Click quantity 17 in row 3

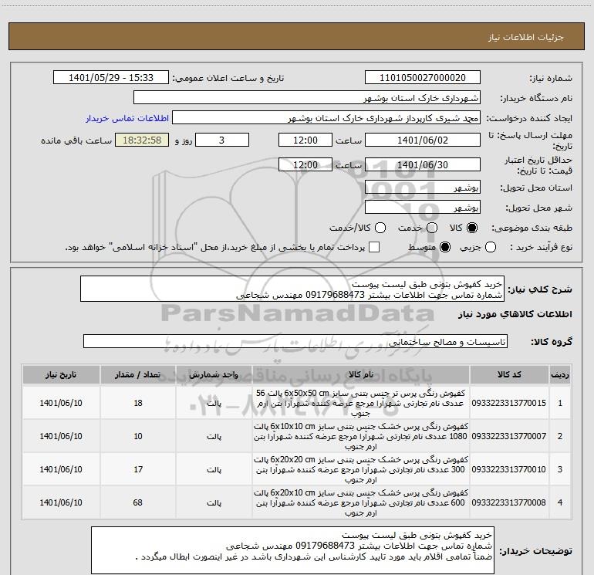[138, 469]
